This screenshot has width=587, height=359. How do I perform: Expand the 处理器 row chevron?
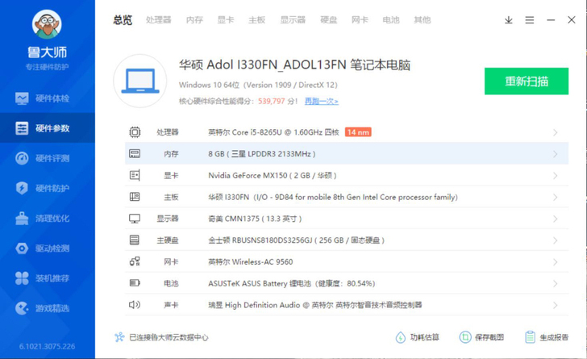[x=556, y=132]
